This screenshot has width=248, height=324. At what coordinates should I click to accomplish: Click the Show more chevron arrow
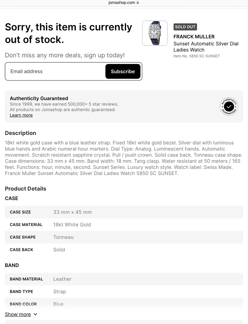[36, 314]
